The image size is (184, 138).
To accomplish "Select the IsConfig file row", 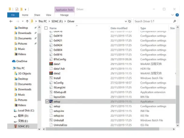I will pos(110,83).
